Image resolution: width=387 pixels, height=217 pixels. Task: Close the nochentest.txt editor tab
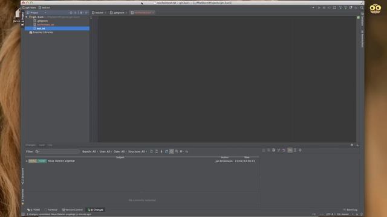153,13
